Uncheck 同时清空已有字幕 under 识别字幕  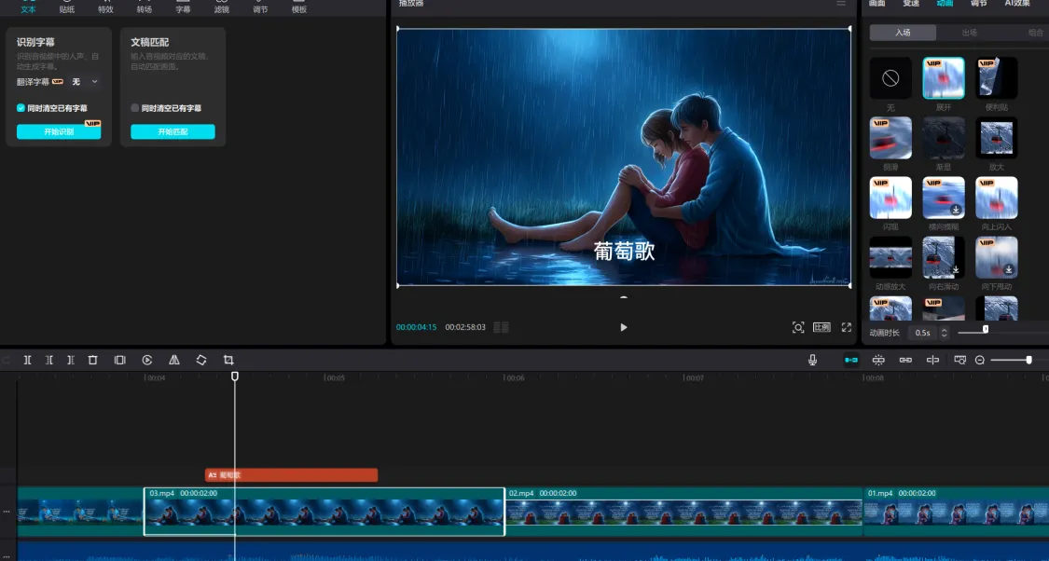[x=21, y=108]
